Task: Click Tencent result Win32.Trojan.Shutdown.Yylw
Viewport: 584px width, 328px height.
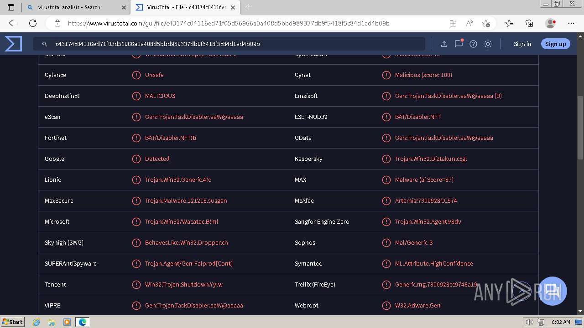Action: point(184,285)
